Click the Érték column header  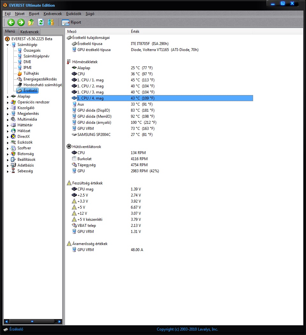191,31
